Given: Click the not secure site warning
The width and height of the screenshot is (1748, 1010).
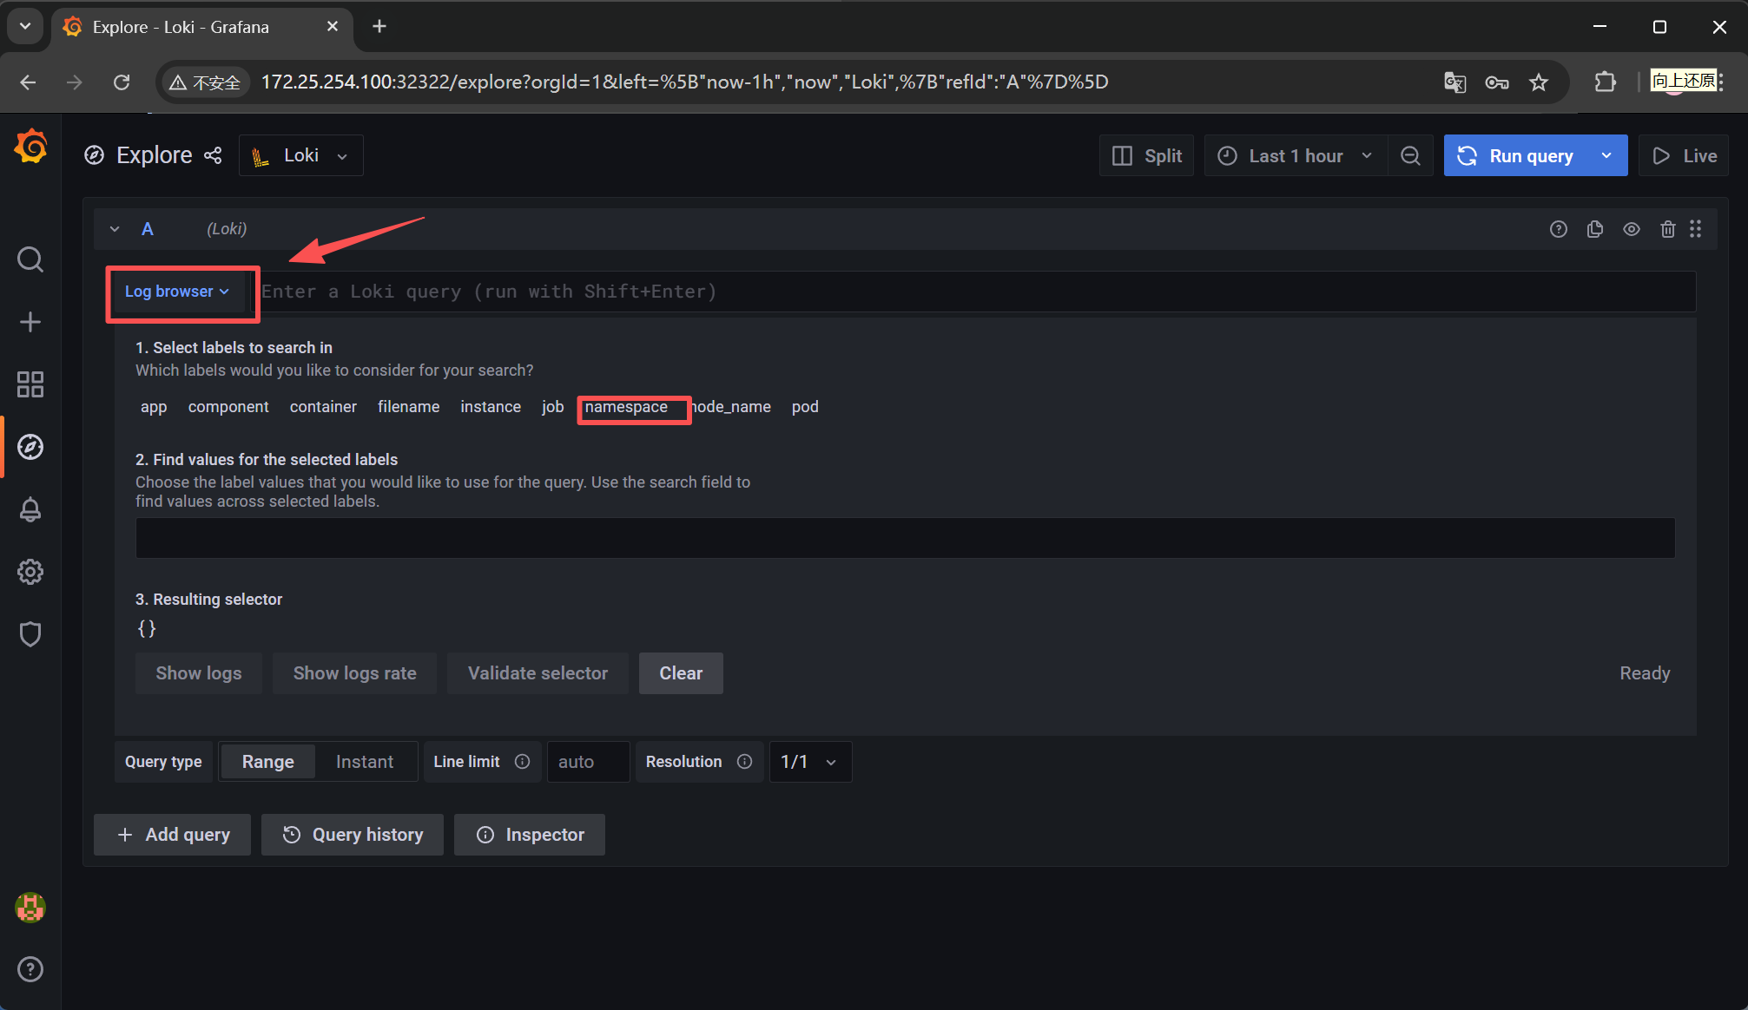Looking at the screenshot, I should (x=205, y=82).
